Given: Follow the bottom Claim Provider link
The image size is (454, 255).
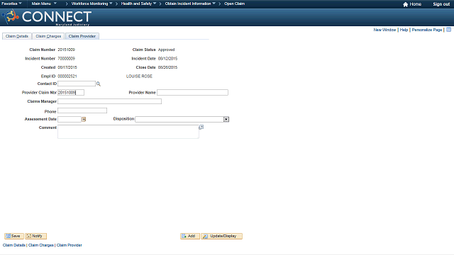Looking at the screenshot, I should pos(70,245).
